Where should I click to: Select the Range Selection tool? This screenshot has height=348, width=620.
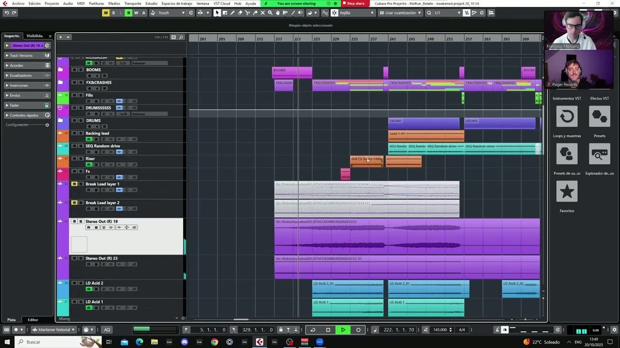[x=225, y=13]
